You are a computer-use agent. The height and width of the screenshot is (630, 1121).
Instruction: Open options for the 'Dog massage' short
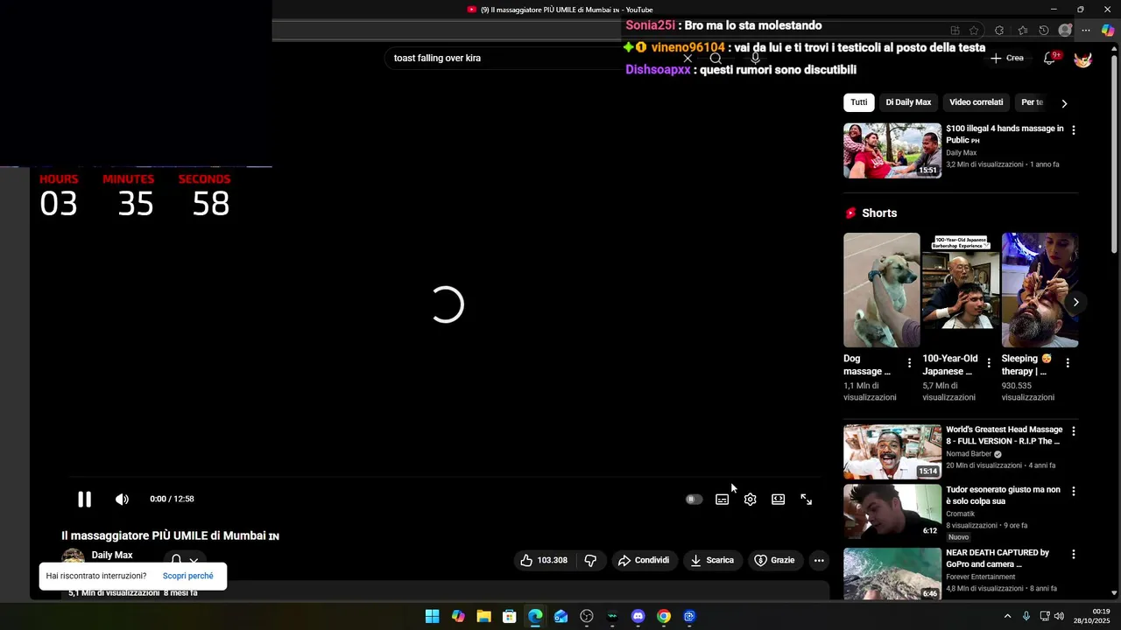pyautogui.click(x=909, y=362)
